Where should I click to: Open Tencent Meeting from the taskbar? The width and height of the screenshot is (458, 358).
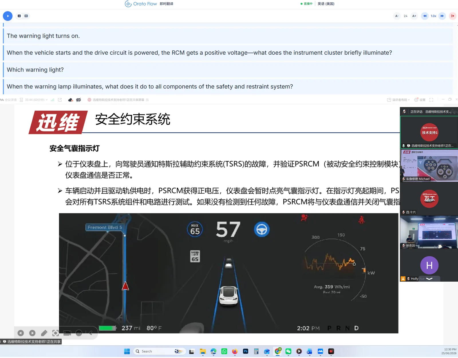(x=320, y=351)
